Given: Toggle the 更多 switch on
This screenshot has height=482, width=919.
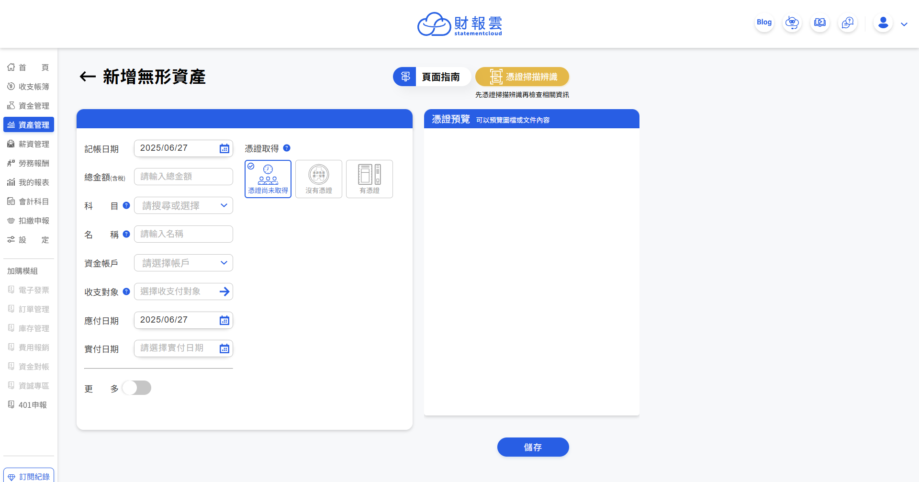Looking at the screenshot, I should (x=137, y=388).
